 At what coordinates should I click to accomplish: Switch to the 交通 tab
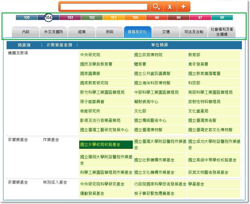click(165, 32)
